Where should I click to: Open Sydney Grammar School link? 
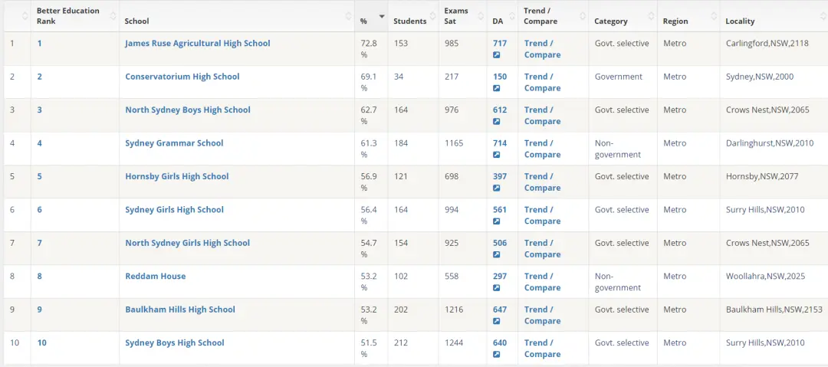(x=174, y=143)
